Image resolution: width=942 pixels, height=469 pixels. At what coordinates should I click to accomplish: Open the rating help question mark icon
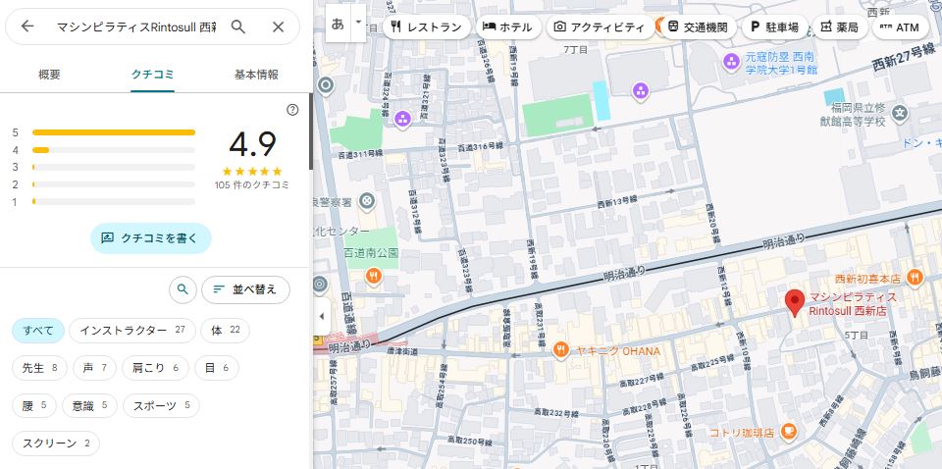tap(292, 110)
